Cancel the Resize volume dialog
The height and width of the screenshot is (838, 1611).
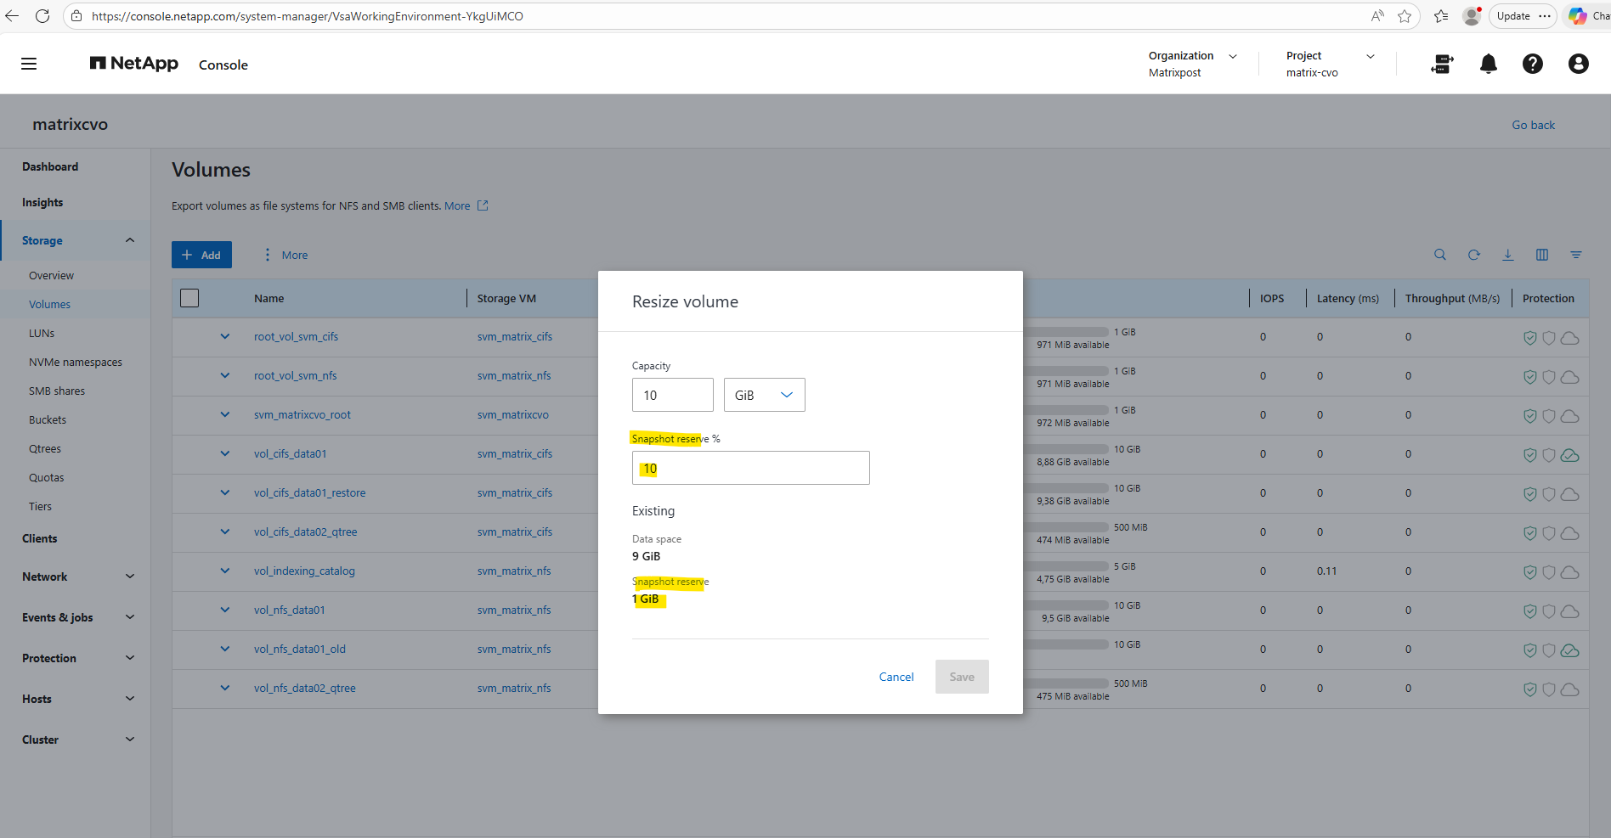pos(896,677)
